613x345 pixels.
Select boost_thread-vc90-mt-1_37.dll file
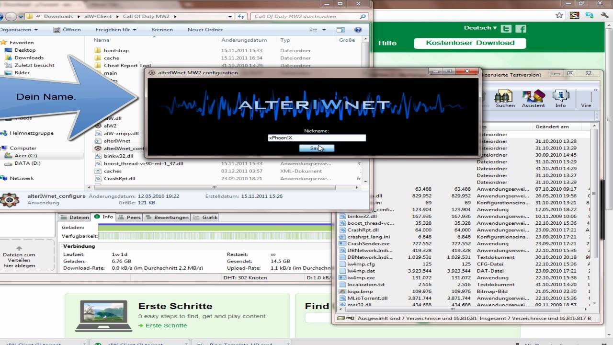tap(143, 163)
